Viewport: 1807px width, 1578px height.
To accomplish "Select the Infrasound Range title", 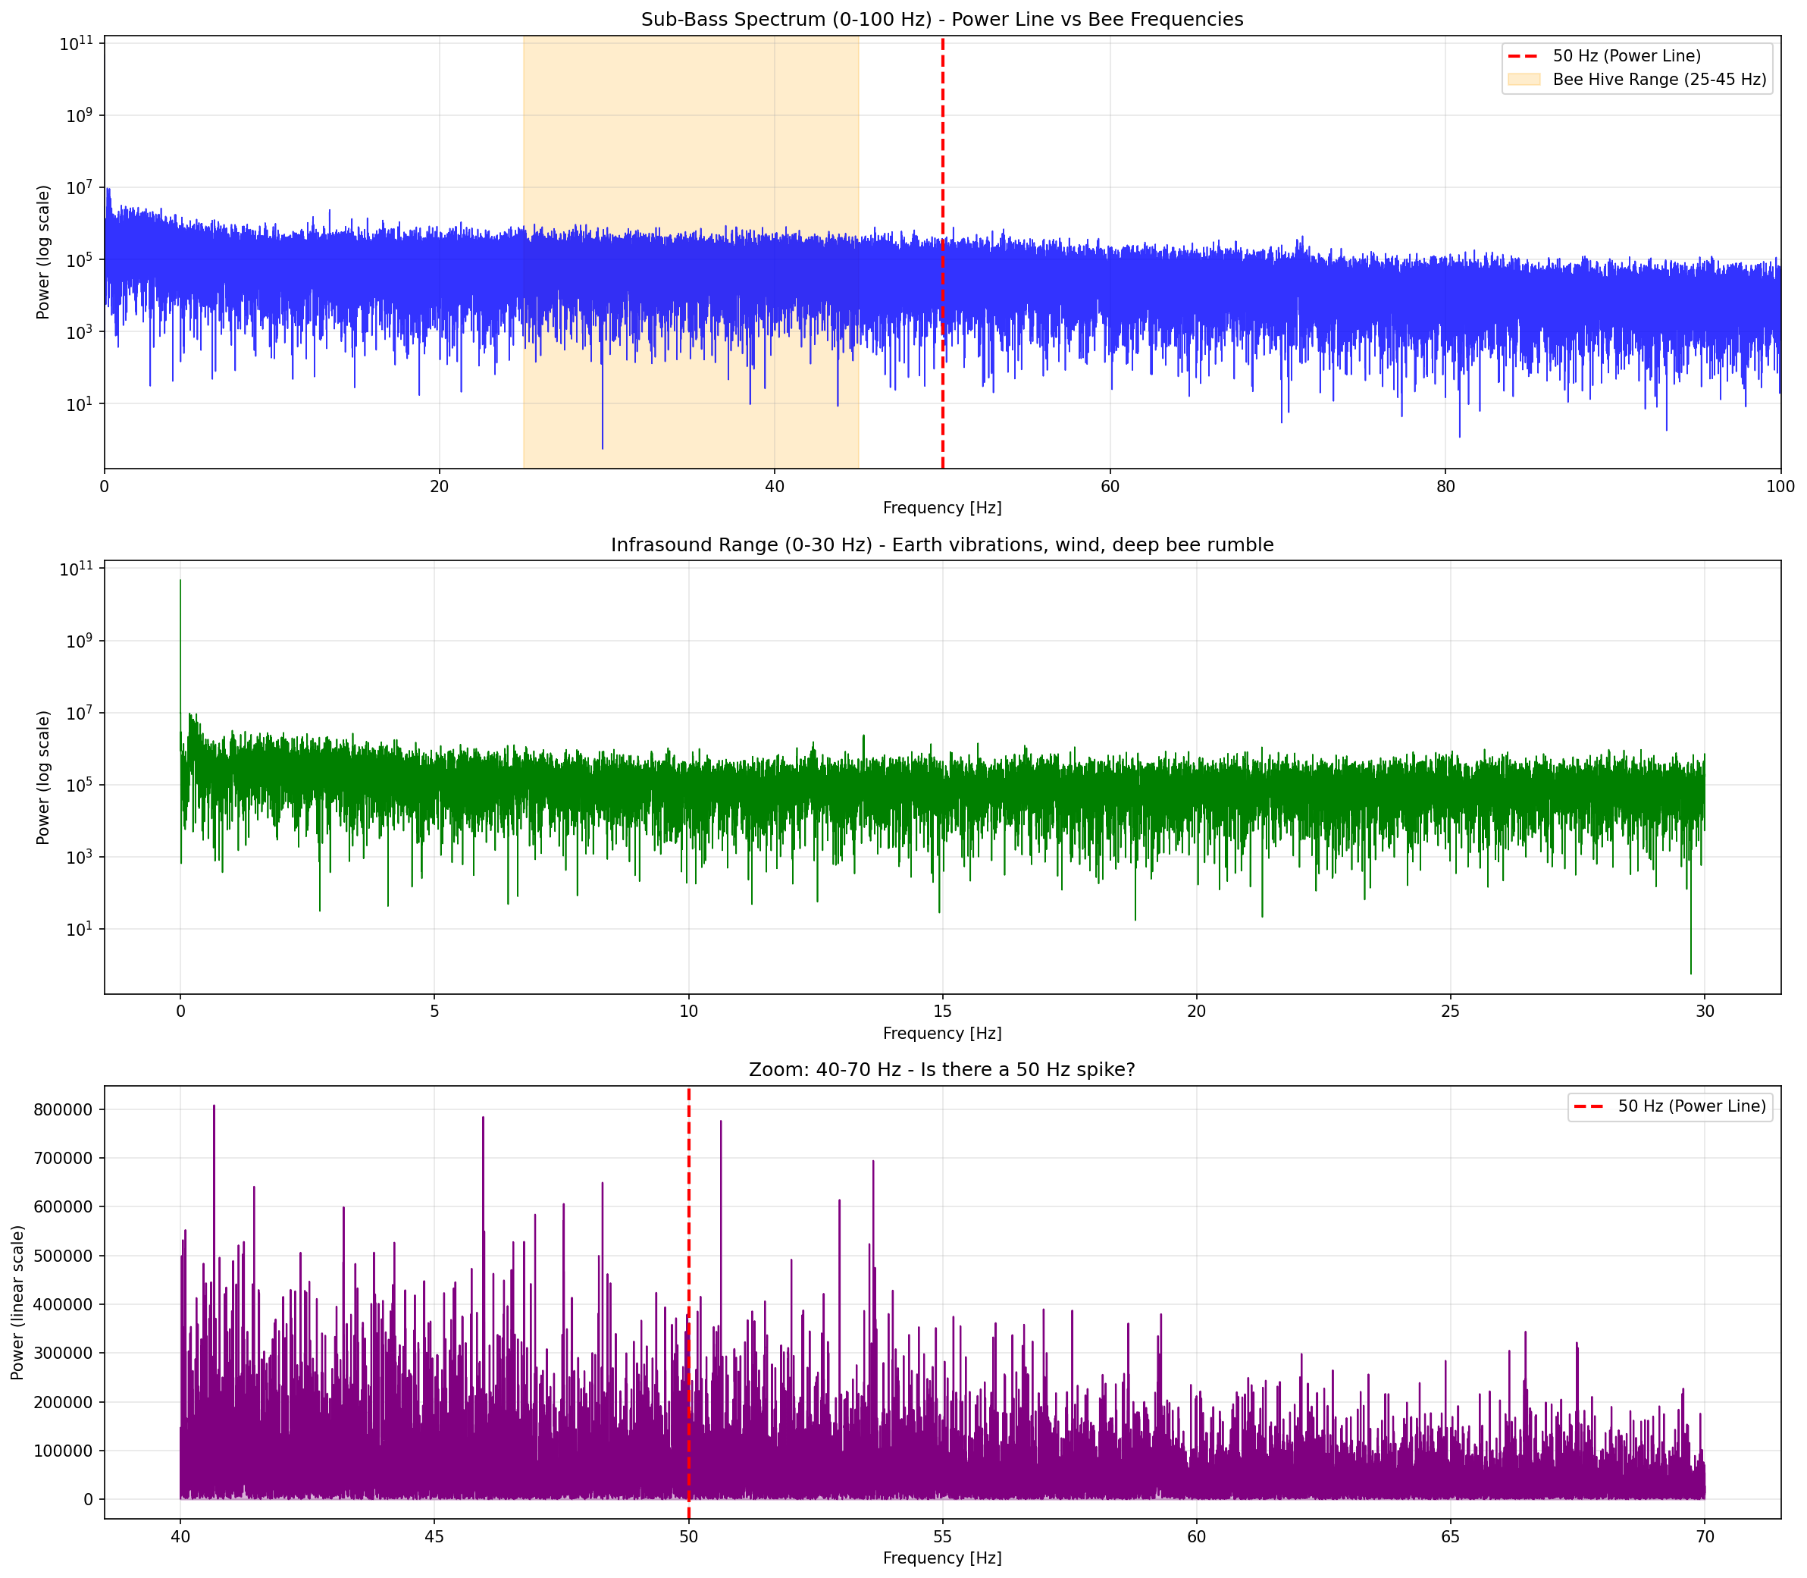I will pos(942,544).
